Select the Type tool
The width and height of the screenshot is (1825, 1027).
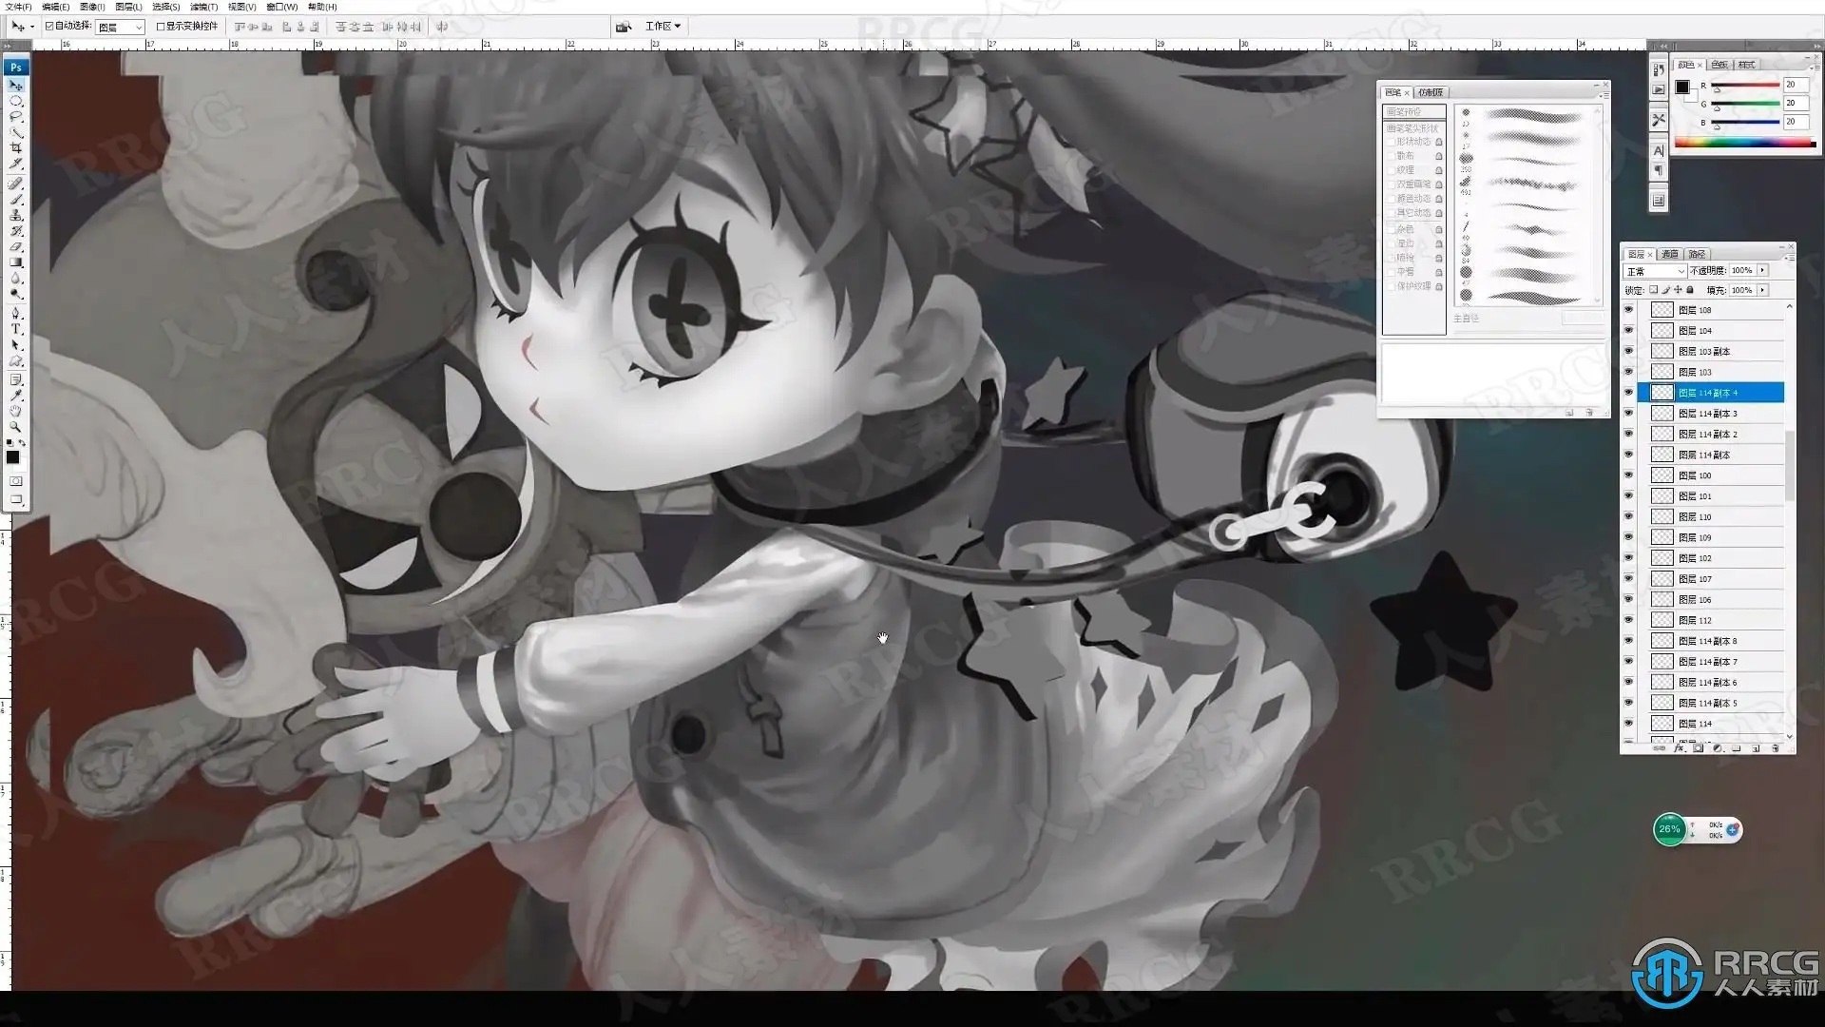click(16, 329)
